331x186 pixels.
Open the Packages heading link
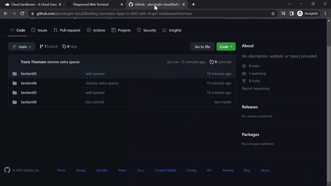pyautogui.click(x=250, y=135)
